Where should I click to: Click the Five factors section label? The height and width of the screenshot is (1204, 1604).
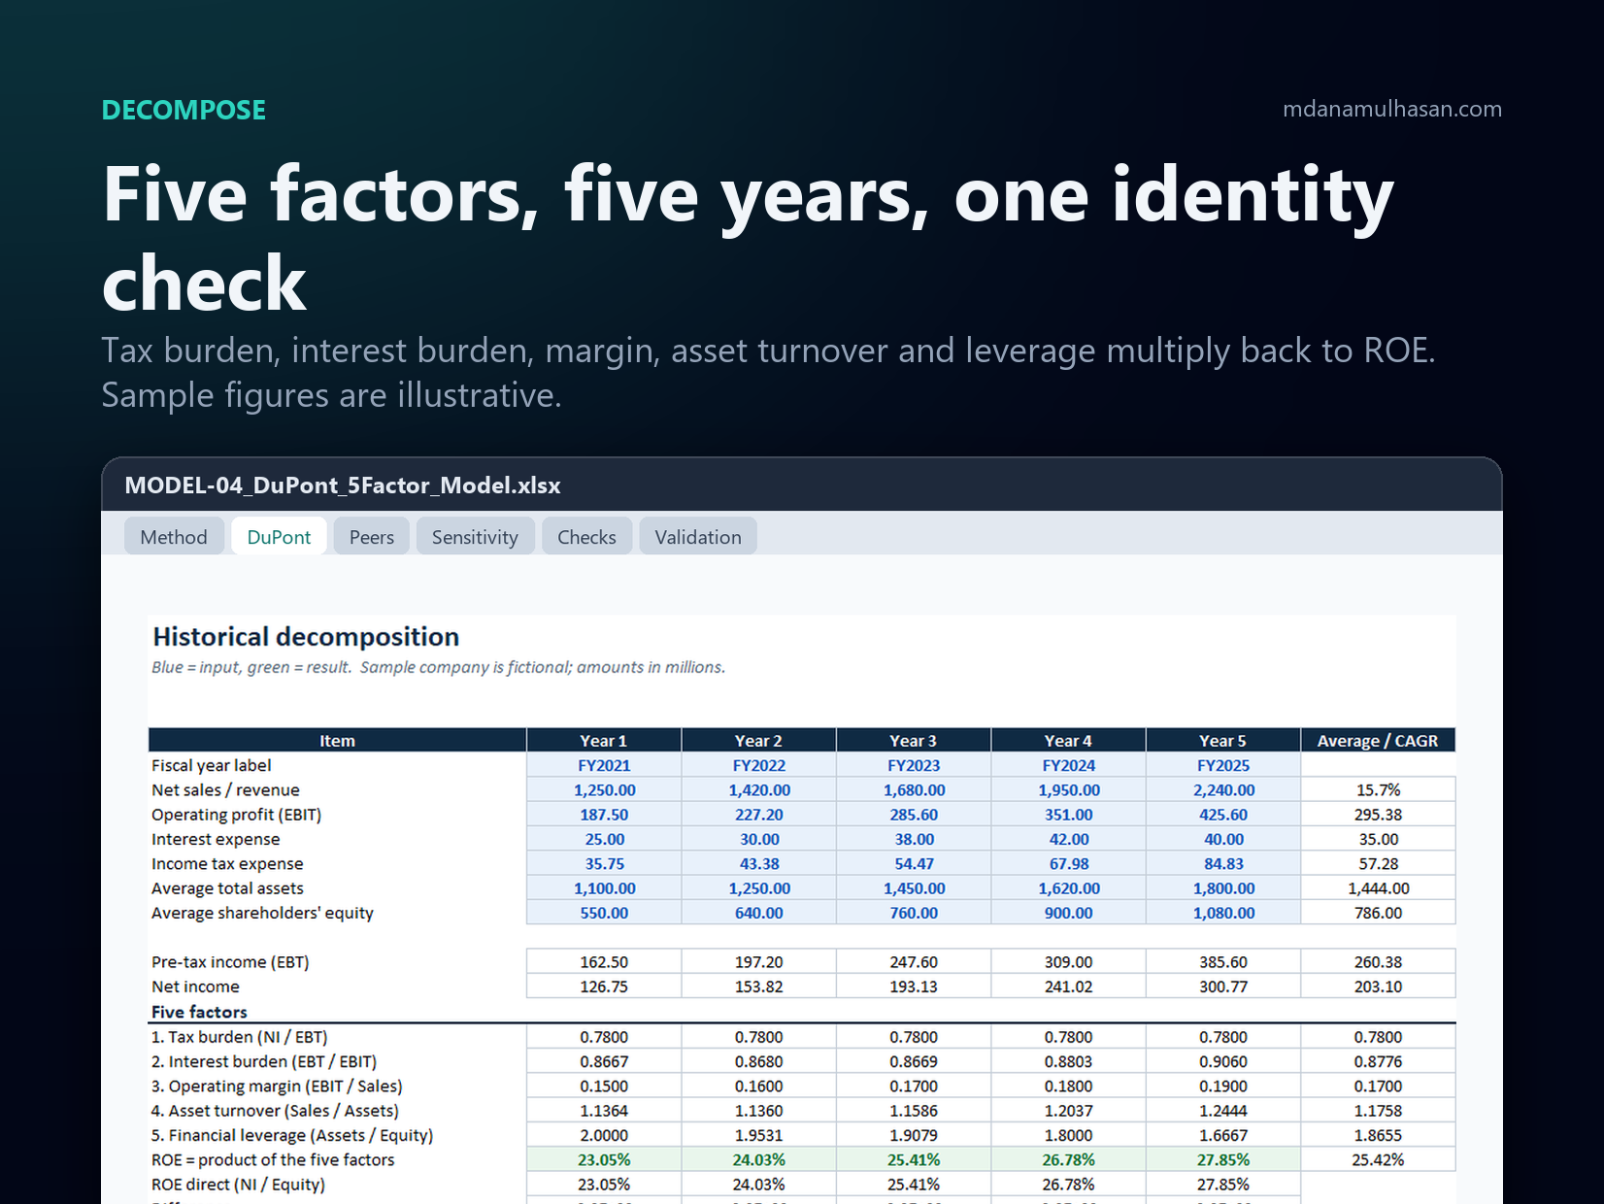click(x=199, y=1012)
